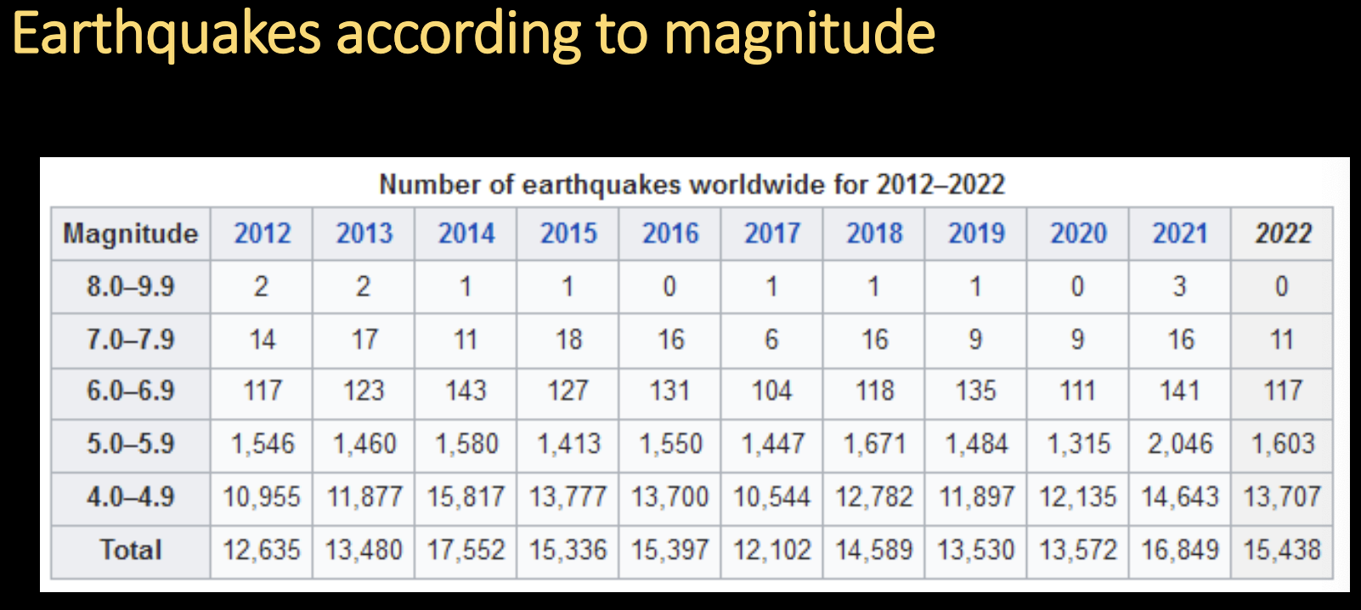Click the 8.0–9.9 magnitude row header

pos(131,287)
